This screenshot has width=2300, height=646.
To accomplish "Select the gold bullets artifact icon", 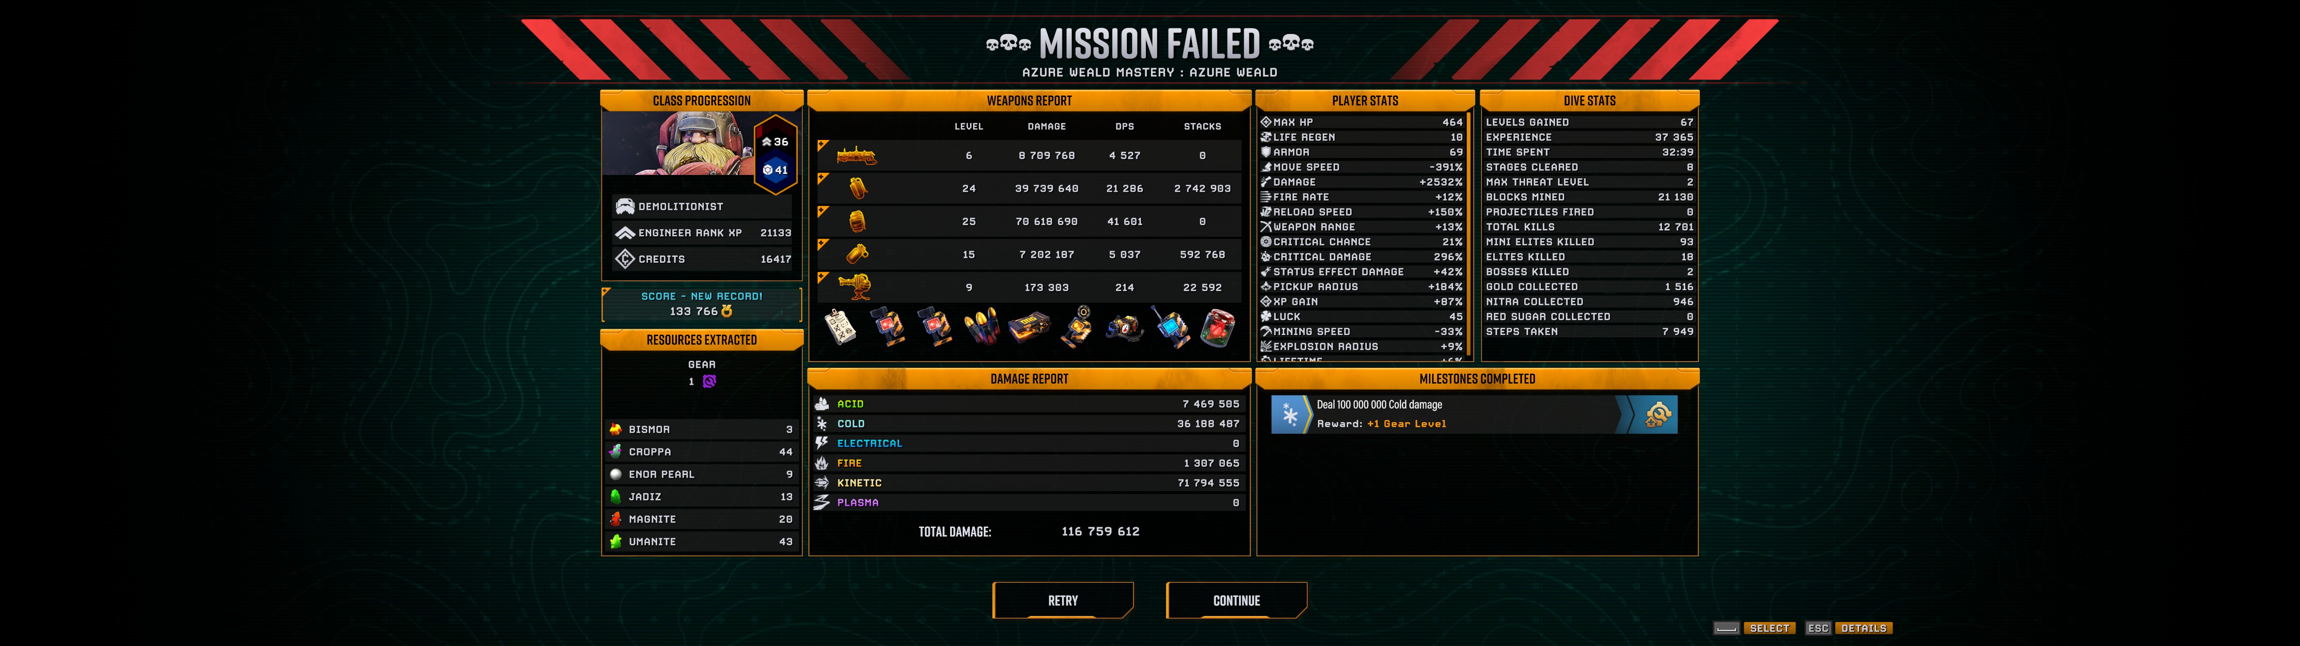I will [x=981, y=327].
